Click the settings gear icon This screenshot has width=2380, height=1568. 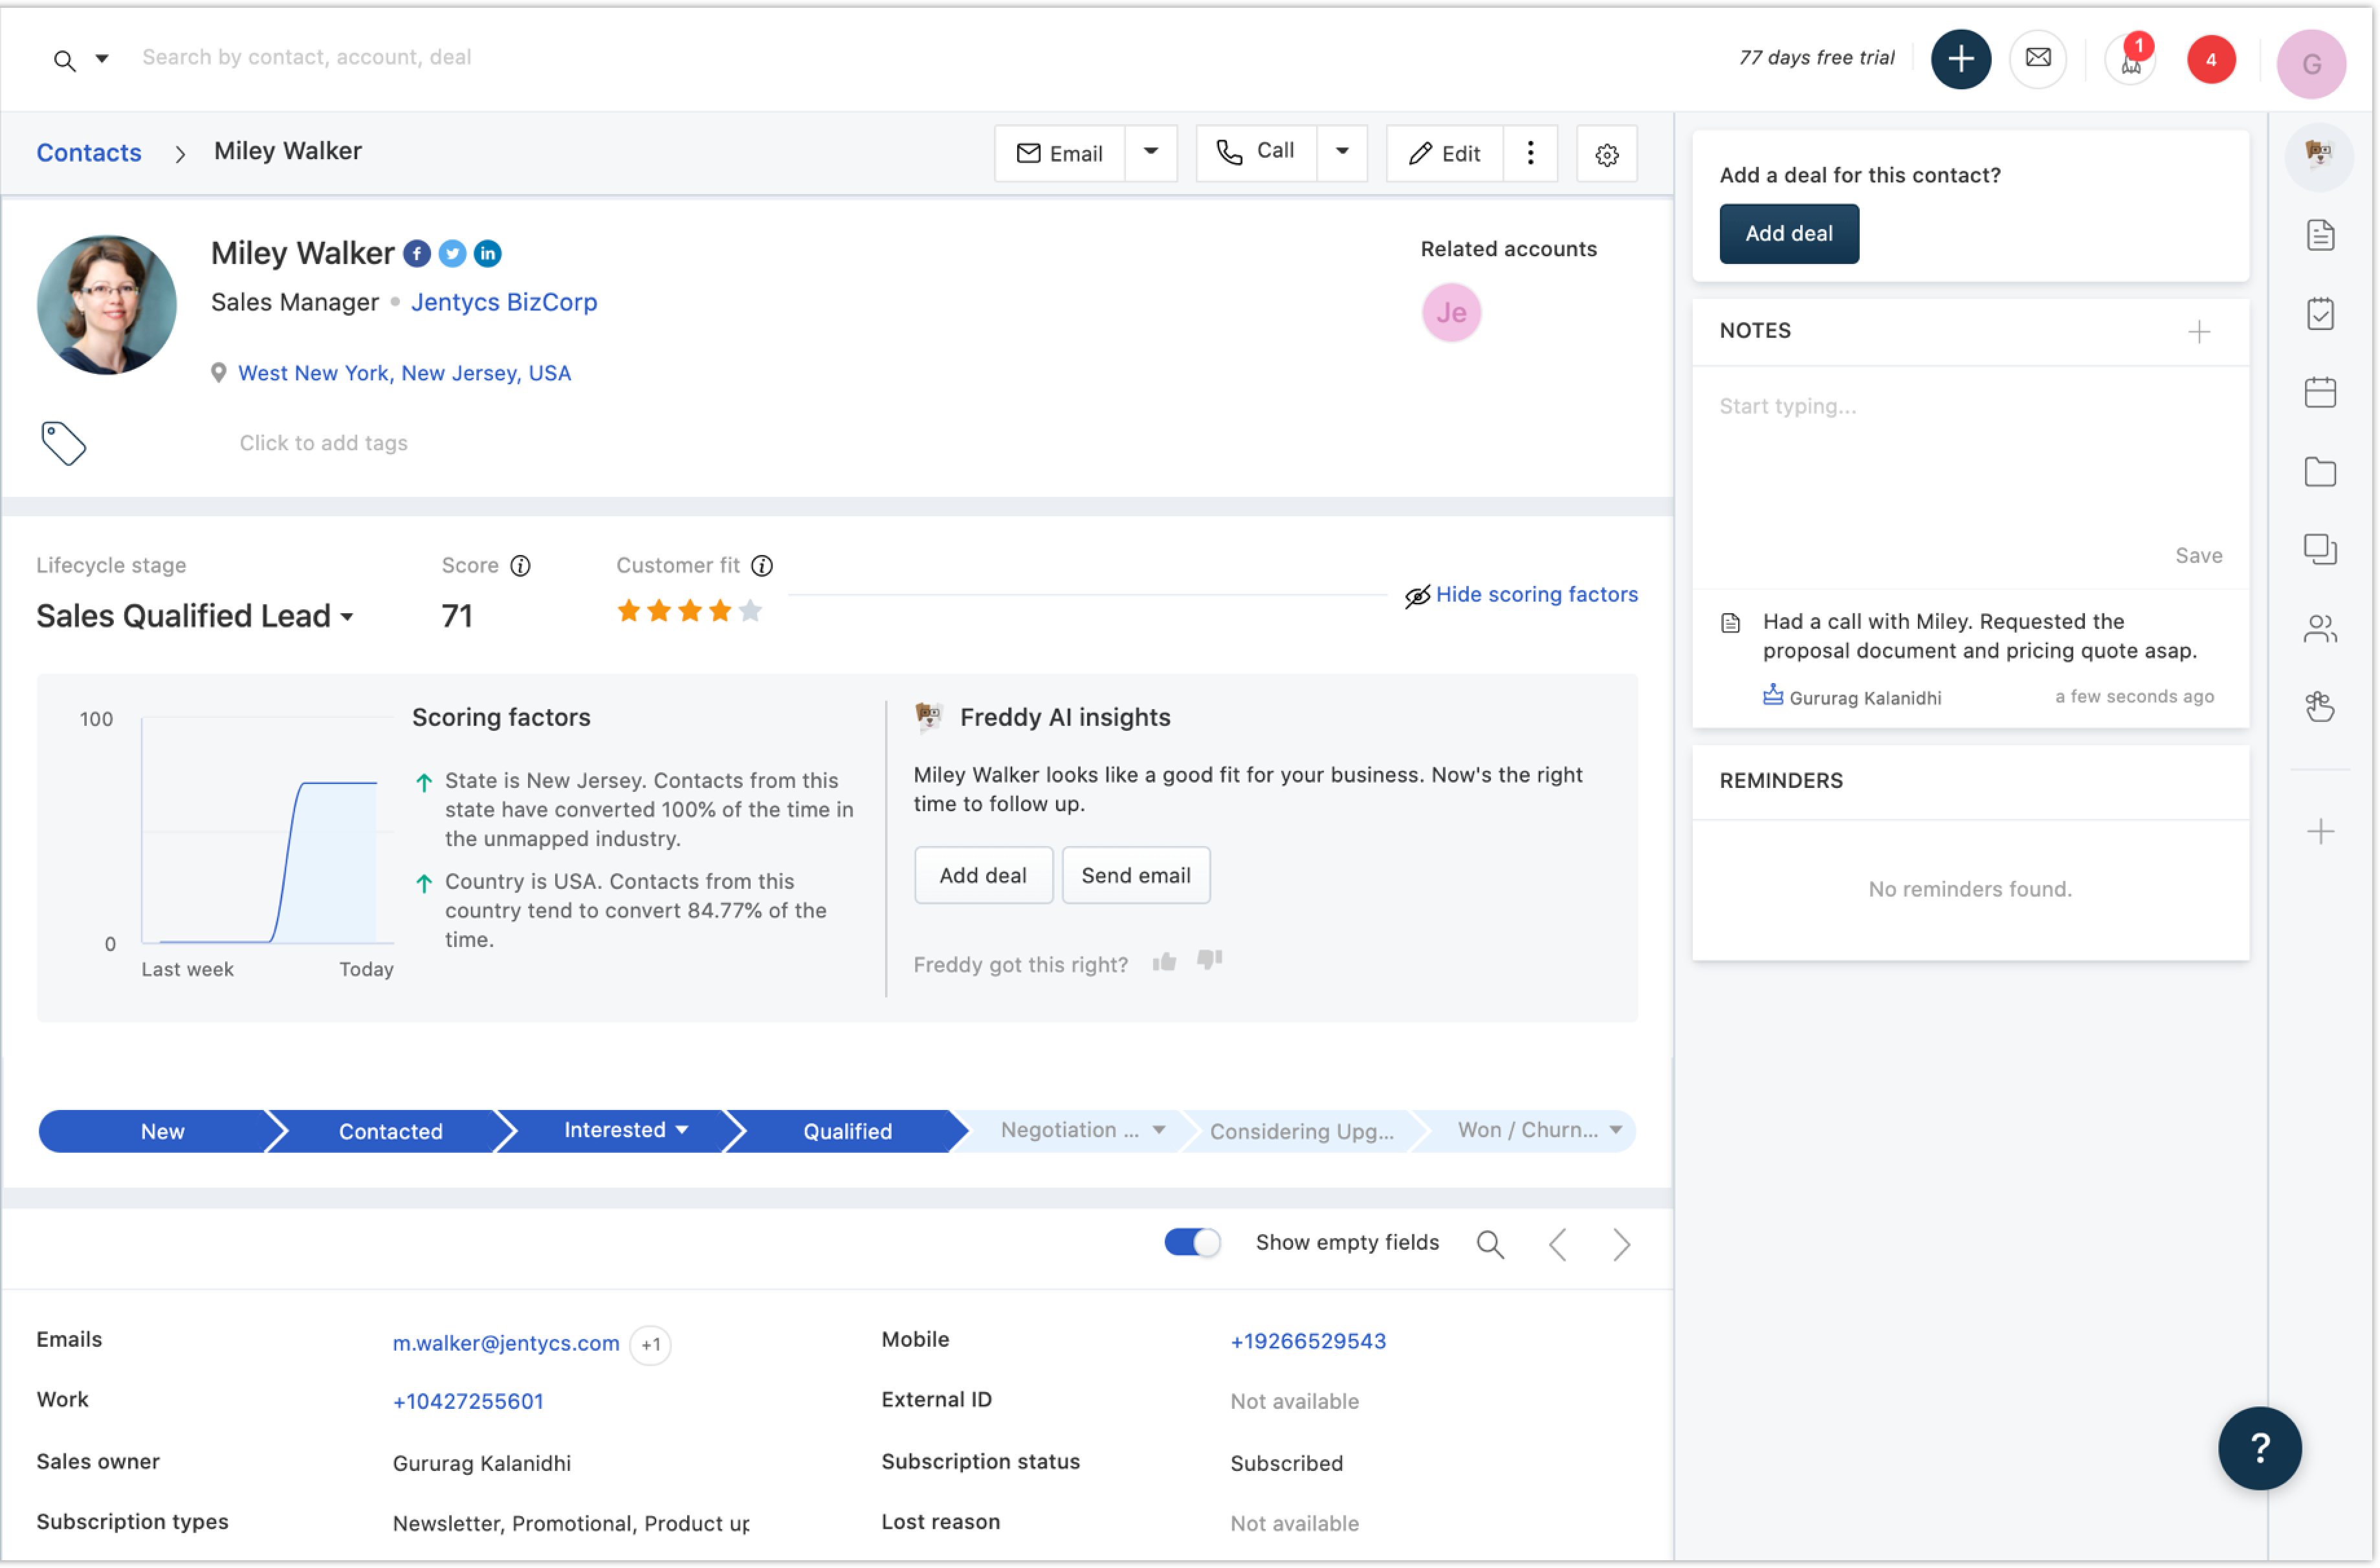[x=1605, y=155]
